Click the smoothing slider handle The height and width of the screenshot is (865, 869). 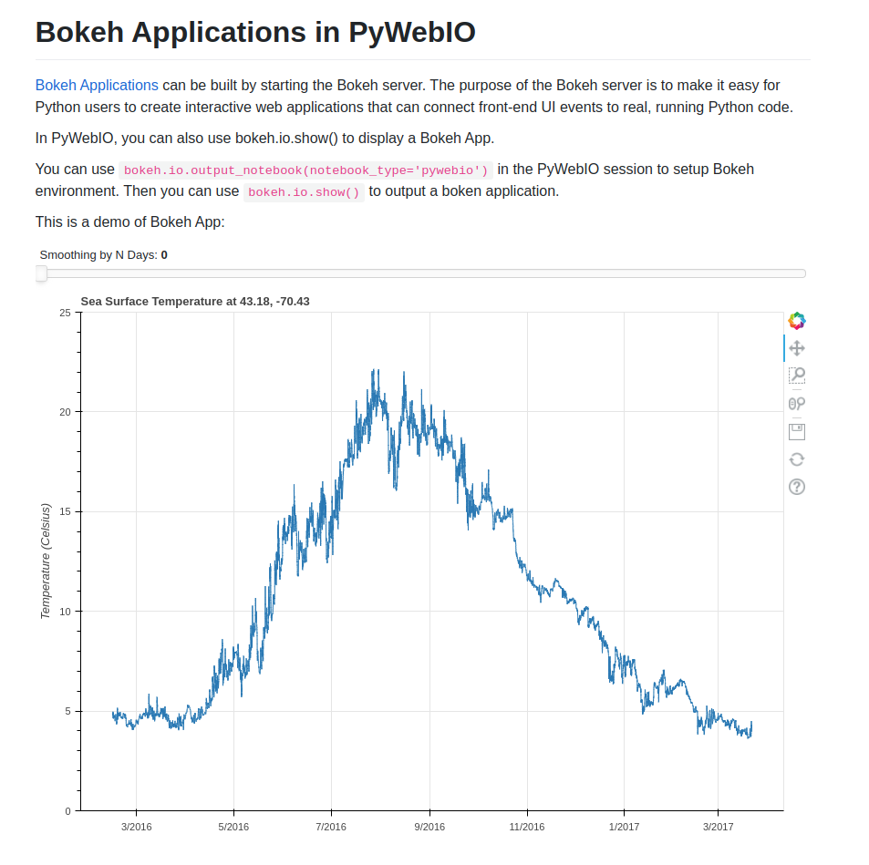coord(40,273)
